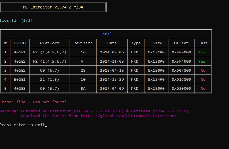Click date 2015-04-15
The height and width of the screenshot is (149, 229).
[x=112, y=70]
